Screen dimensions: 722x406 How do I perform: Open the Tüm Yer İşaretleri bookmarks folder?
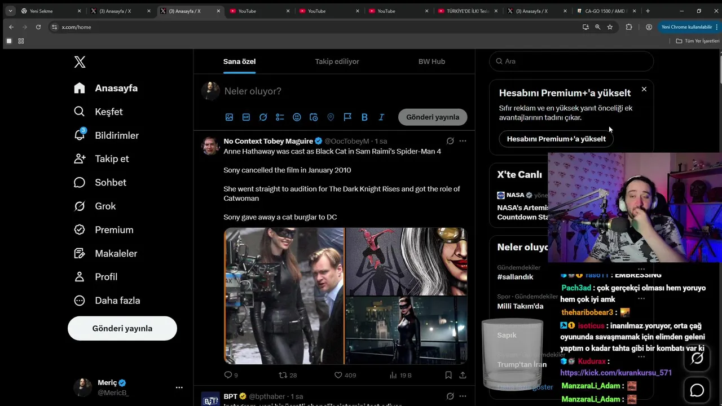point(698,41)
